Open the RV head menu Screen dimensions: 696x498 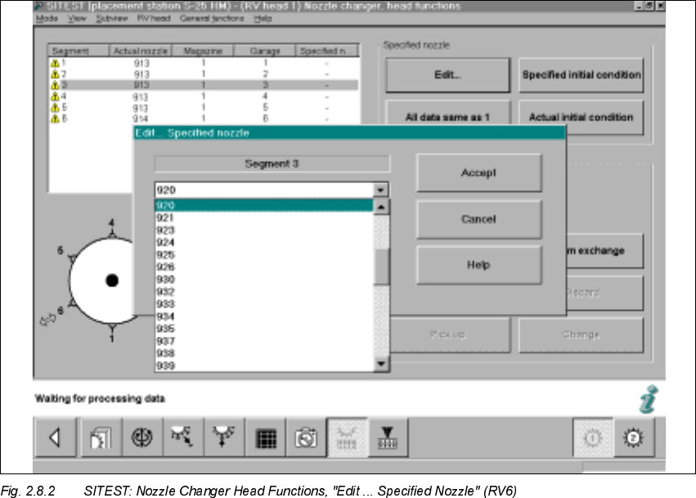pos(154,19)
